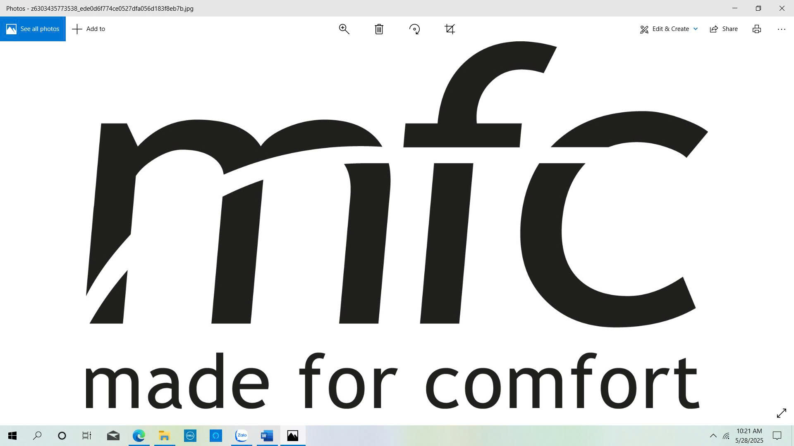Open Task View in the taskbar
This screenshot has height=446, width=794.
(87, 436)
